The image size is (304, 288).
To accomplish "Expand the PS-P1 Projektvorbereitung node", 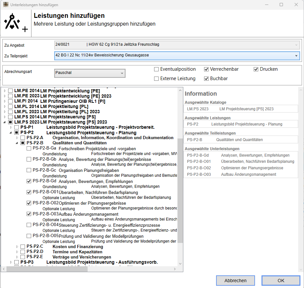I will tap(11, 127).
